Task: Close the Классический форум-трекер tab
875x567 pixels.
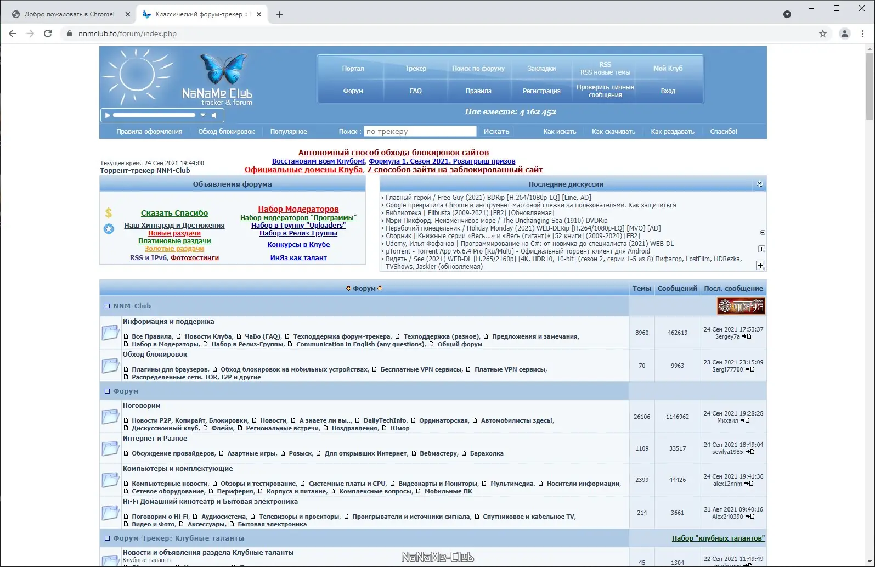Action: pos(259,14)
